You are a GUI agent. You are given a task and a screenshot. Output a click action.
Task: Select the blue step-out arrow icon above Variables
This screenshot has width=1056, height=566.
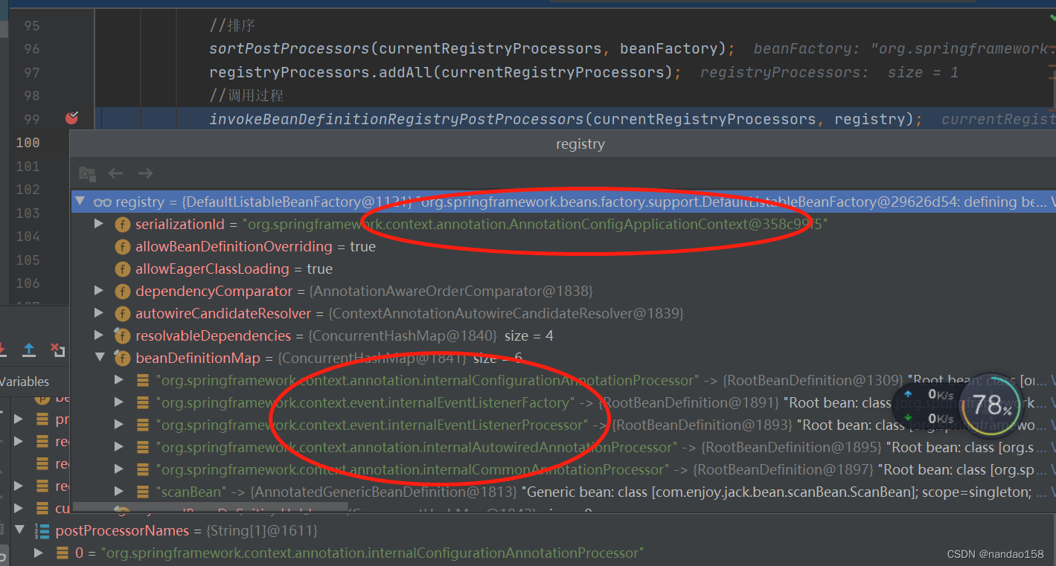[x=28, y=350]
